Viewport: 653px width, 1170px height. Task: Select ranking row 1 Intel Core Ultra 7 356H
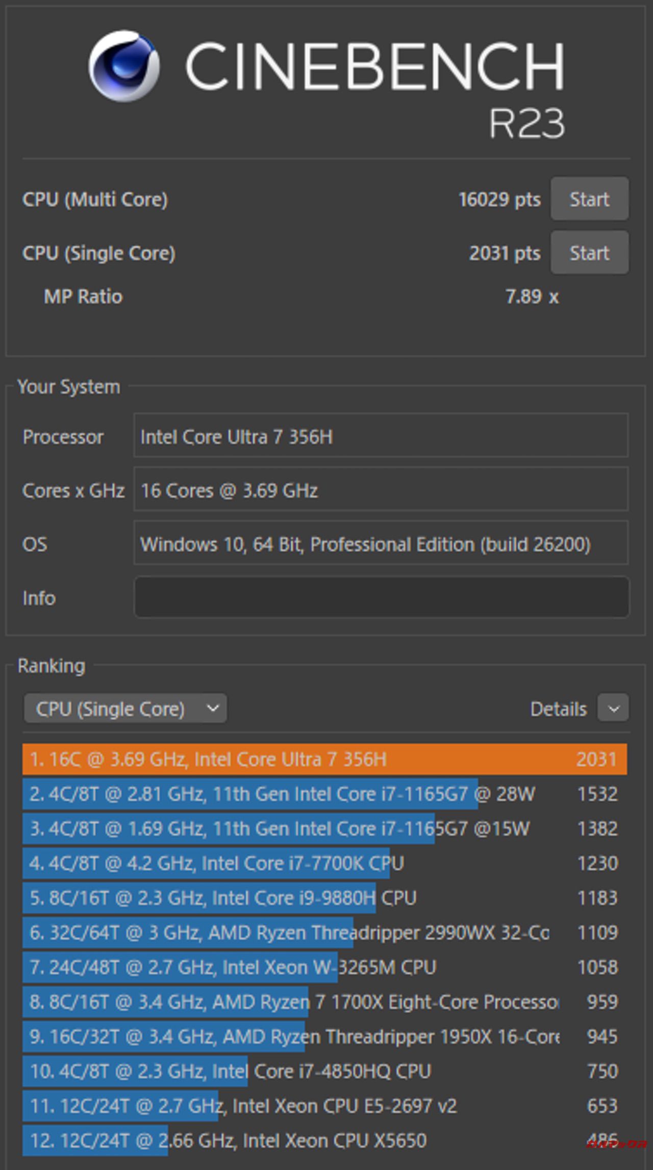(x=324, y=759)
